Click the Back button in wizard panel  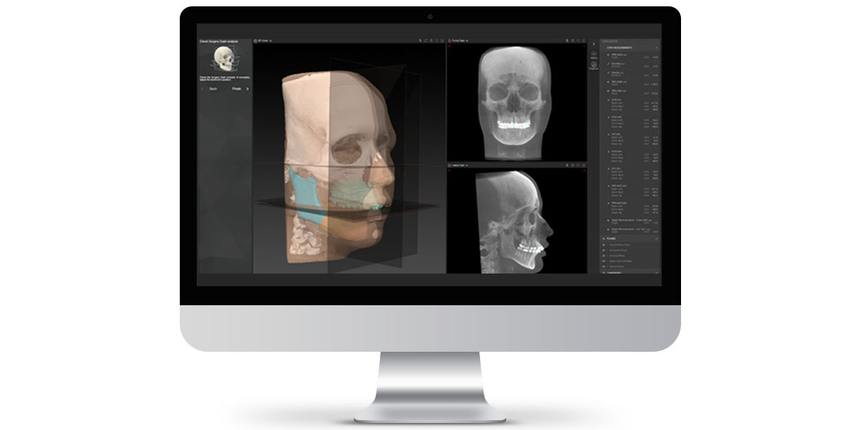212,90
